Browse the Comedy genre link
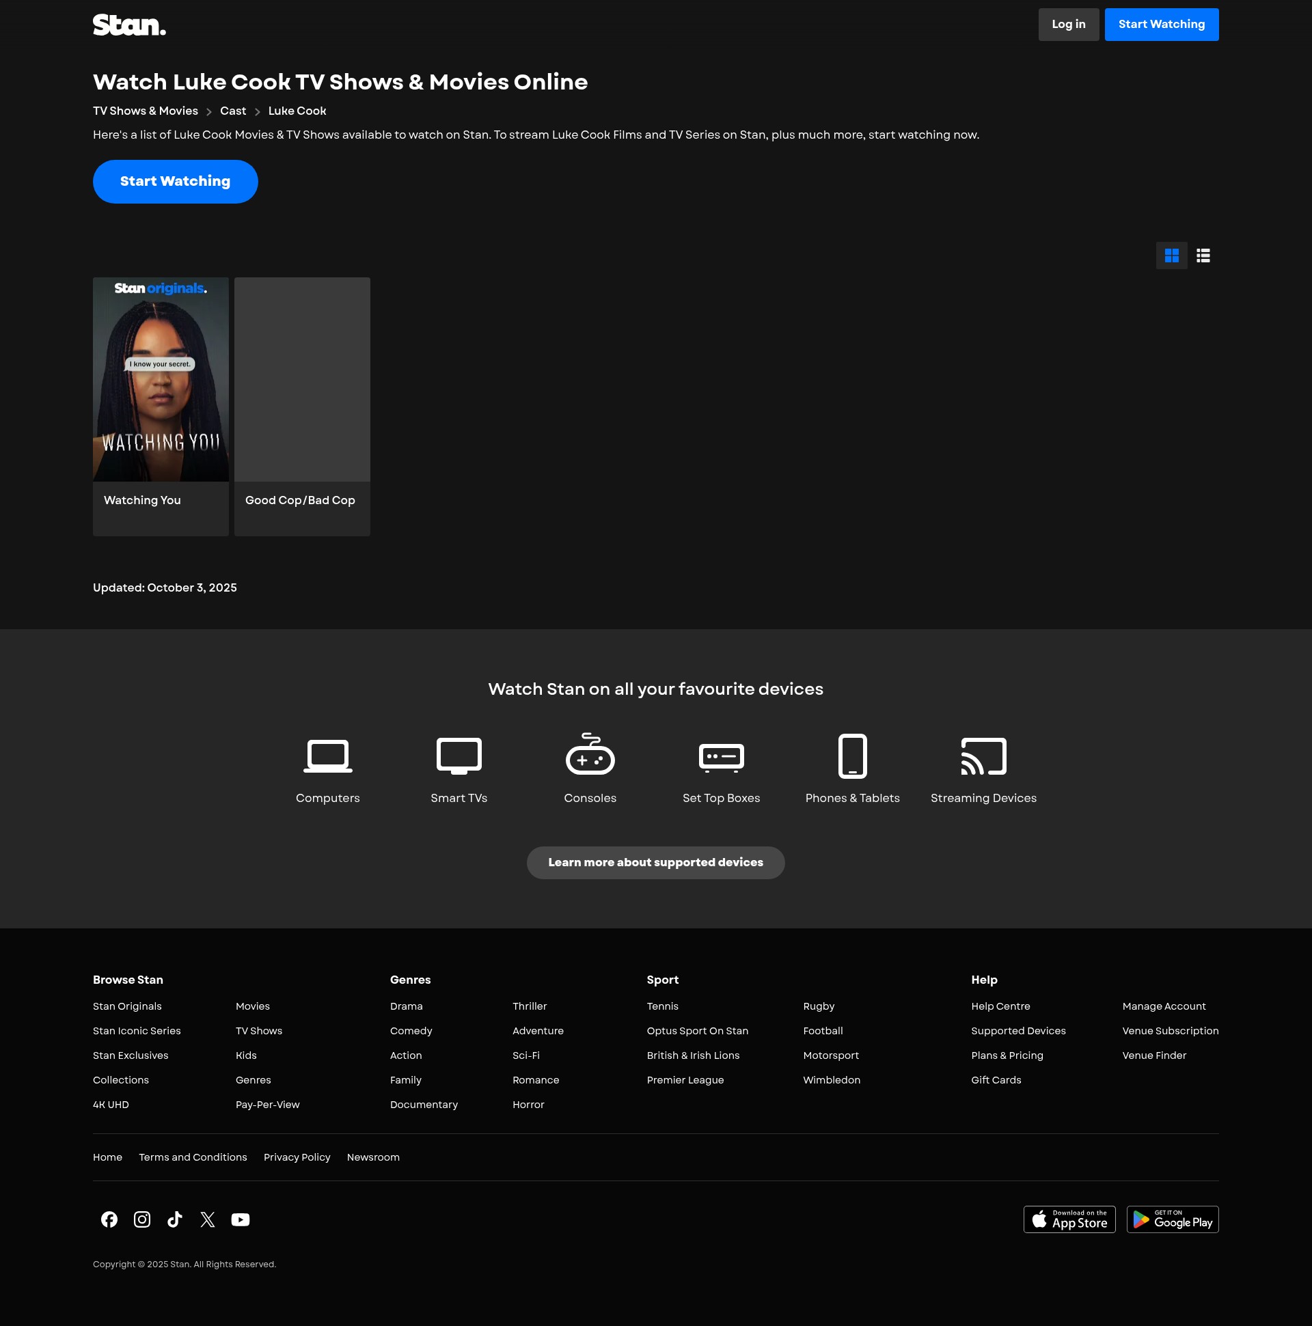Screen dimensions: 1312x1326 point(411,1031)
